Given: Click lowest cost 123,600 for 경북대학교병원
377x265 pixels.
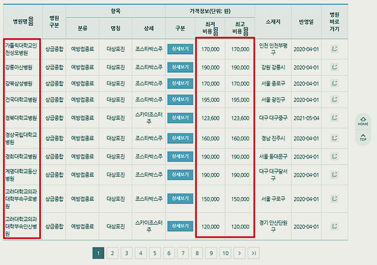Looking at the screenshot, I should (x=210, y=118).
